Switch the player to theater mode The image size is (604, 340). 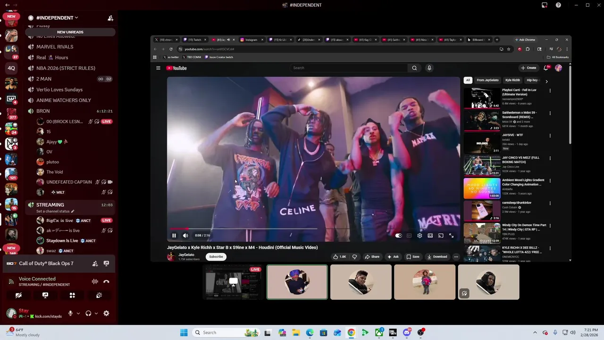pyautogui.click(x=430, y=236)
